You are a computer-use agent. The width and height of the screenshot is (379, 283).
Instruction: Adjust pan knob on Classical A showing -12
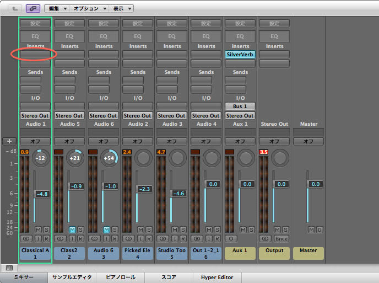pyautogui.click(x=40, y=158)
